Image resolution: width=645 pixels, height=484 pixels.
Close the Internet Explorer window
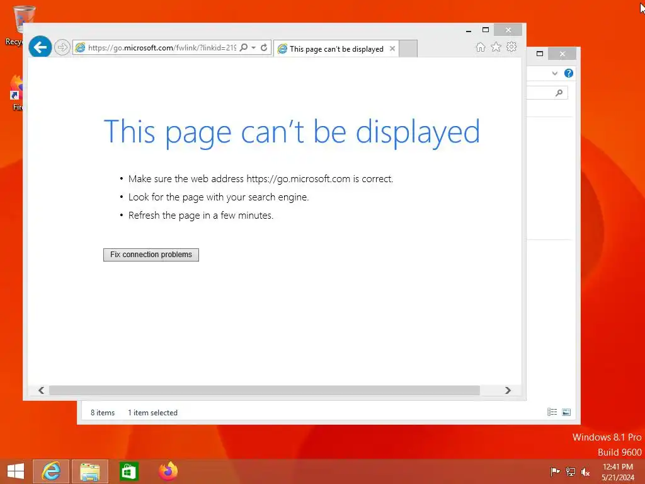tap(508, 30)
